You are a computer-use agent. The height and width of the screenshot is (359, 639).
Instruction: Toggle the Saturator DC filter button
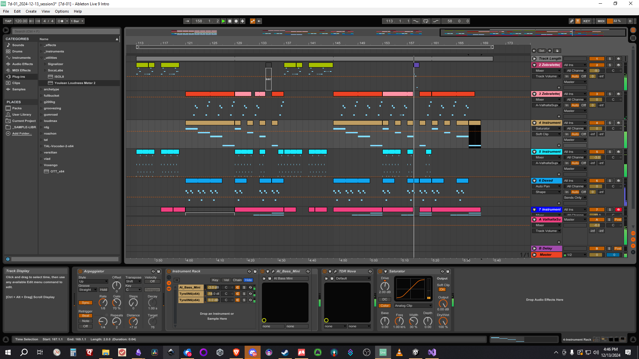[385, 299]
